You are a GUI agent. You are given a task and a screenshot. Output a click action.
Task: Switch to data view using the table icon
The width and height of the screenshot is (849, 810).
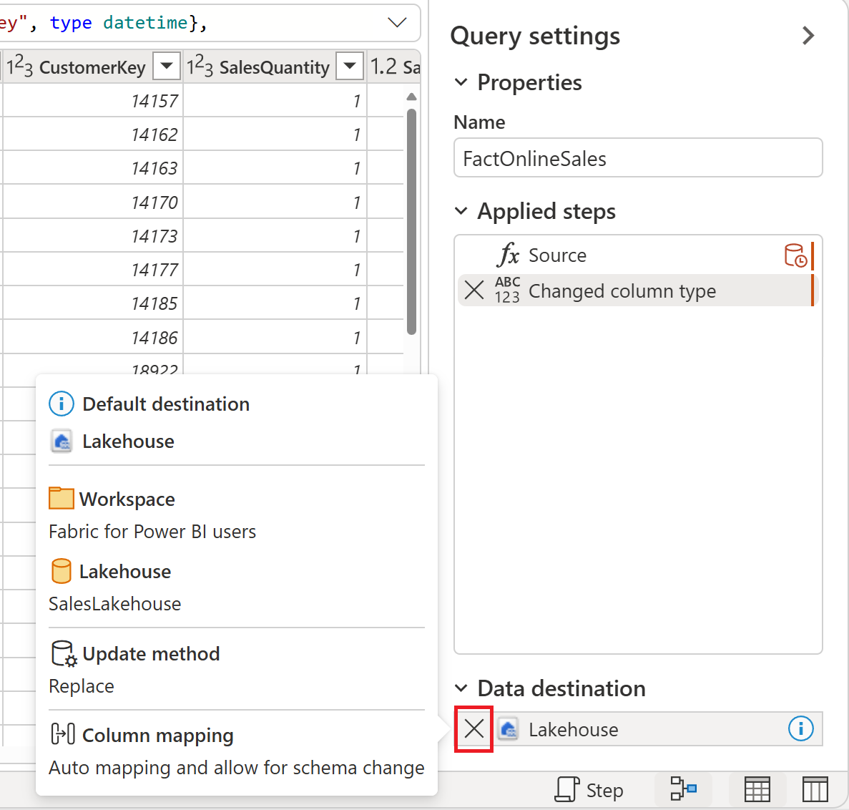click(x=757, y=789)
